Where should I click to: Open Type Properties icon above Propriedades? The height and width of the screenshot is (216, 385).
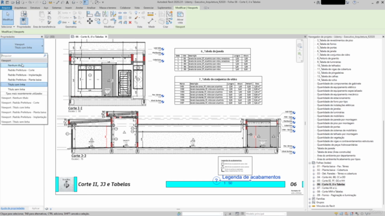coord(24,14)
